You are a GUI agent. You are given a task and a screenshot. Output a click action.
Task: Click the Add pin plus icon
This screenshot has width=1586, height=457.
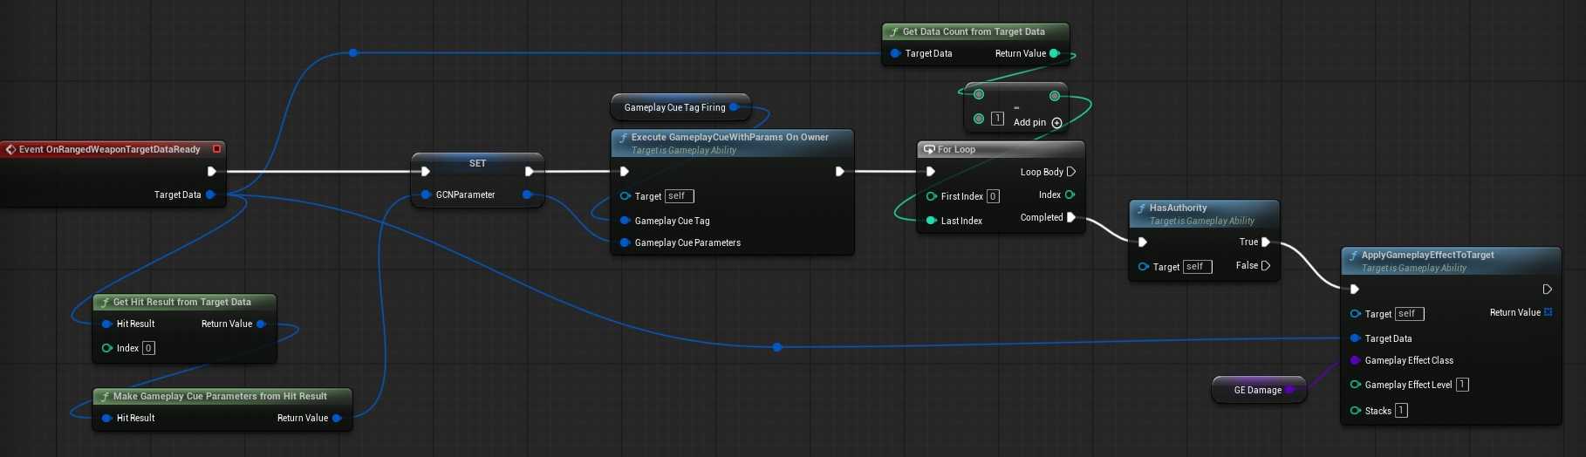tap(1056, 123)
